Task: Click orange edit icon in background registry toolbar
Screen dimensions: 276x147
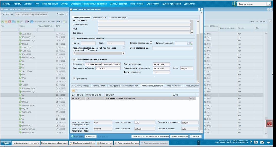Action: click(6, 22)
